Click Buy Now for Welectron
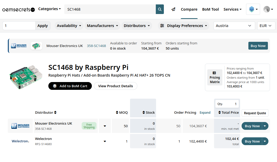277x162 pixels. pyautogui.click(x=252, y=141)
